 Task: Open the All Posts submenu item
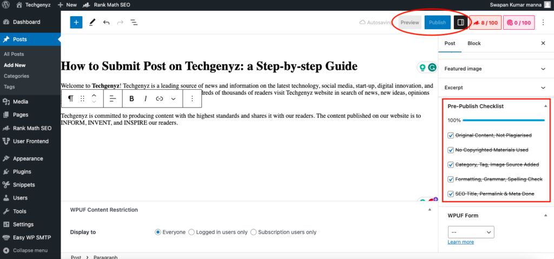point(14,54)
